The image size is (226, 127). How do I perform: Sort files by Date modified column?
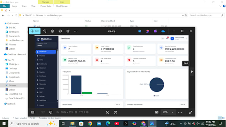[x=108, y=21]
